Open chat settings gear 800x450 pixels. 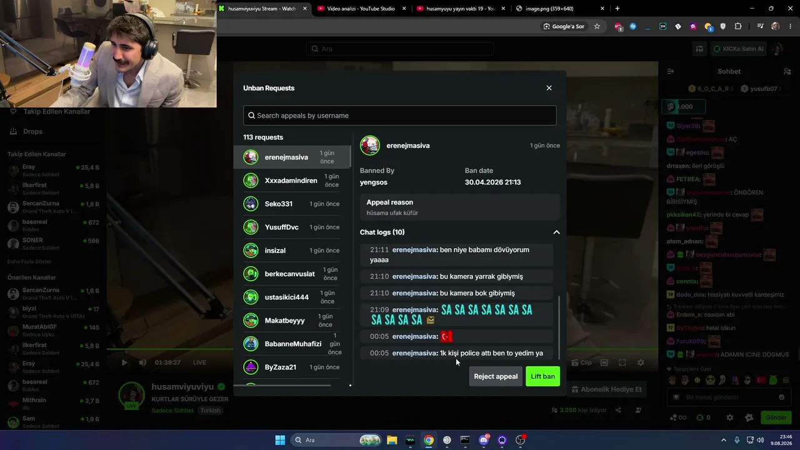pos(729,417)
